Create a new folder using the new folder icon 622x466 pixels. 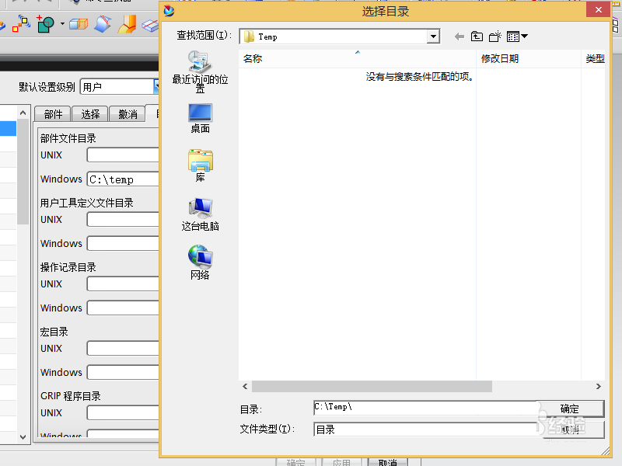tap(494, 37)
